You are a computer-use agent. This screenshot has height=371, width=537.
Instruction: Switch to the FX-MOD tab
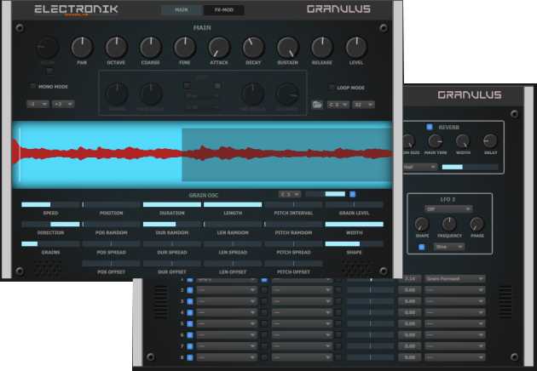[224, 10]
